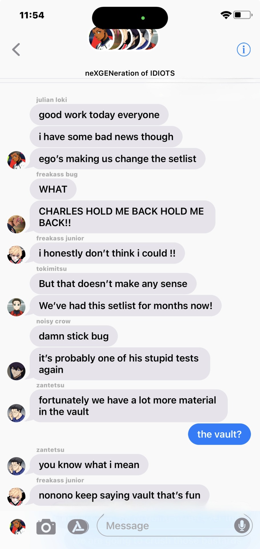Tap the microphone dictation icon
The image size is (260, 549).
tap(242, 526)
